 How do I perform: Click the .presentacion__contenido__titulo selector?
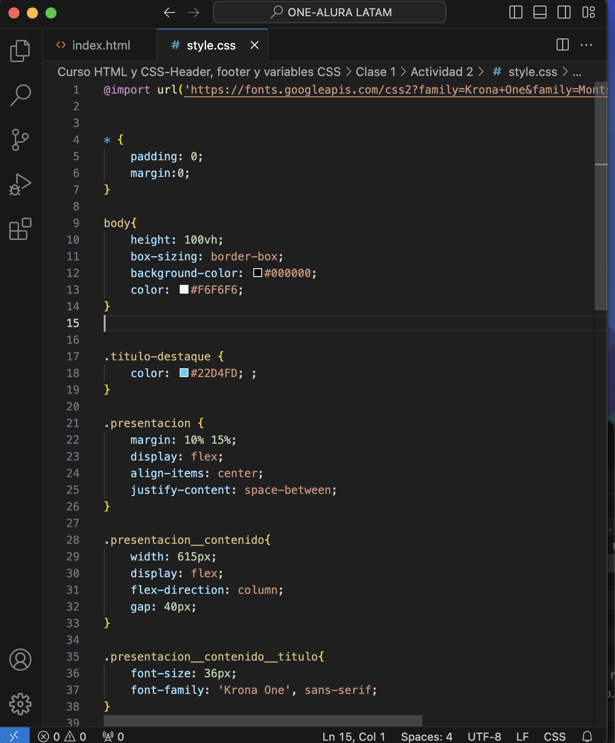pos(210,656)
